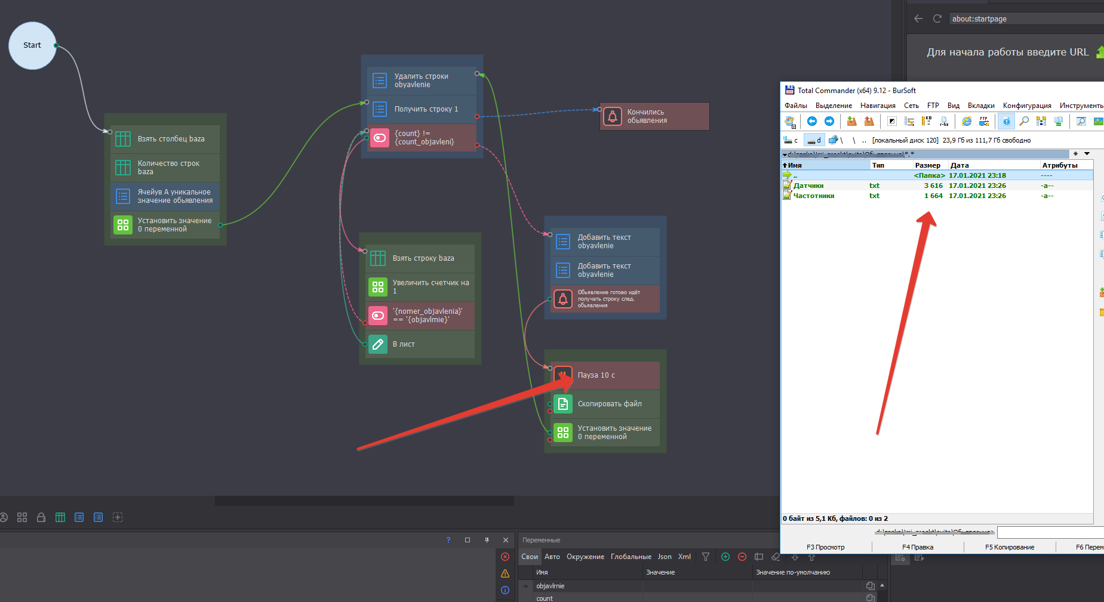Click the 'F3 Просмотр' button
This screenshot has width=1104, height=602.
[826, 547]
